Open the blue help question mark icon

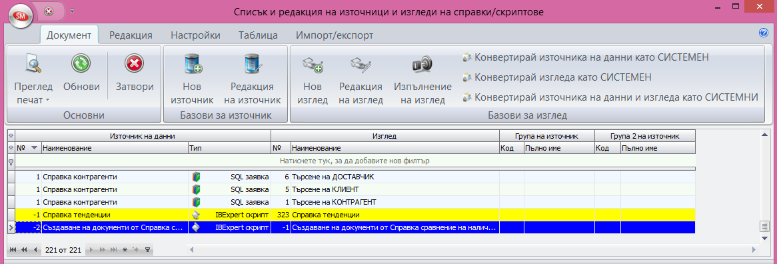pyautogui.click(x=763, y=33)
